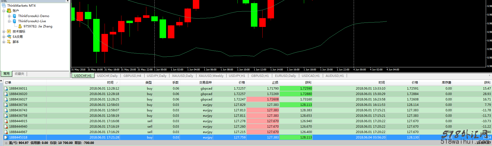
Task: Close the terminal order history panel
Action: [1, 81]
